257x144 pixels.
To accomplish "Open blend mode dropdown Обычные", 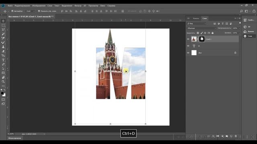I will click(x=202, y=28).
